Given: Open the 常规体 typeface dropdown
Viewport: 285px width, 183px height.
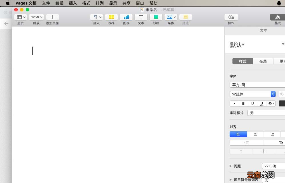Looking at the screenshot, I should coord(253,94).
